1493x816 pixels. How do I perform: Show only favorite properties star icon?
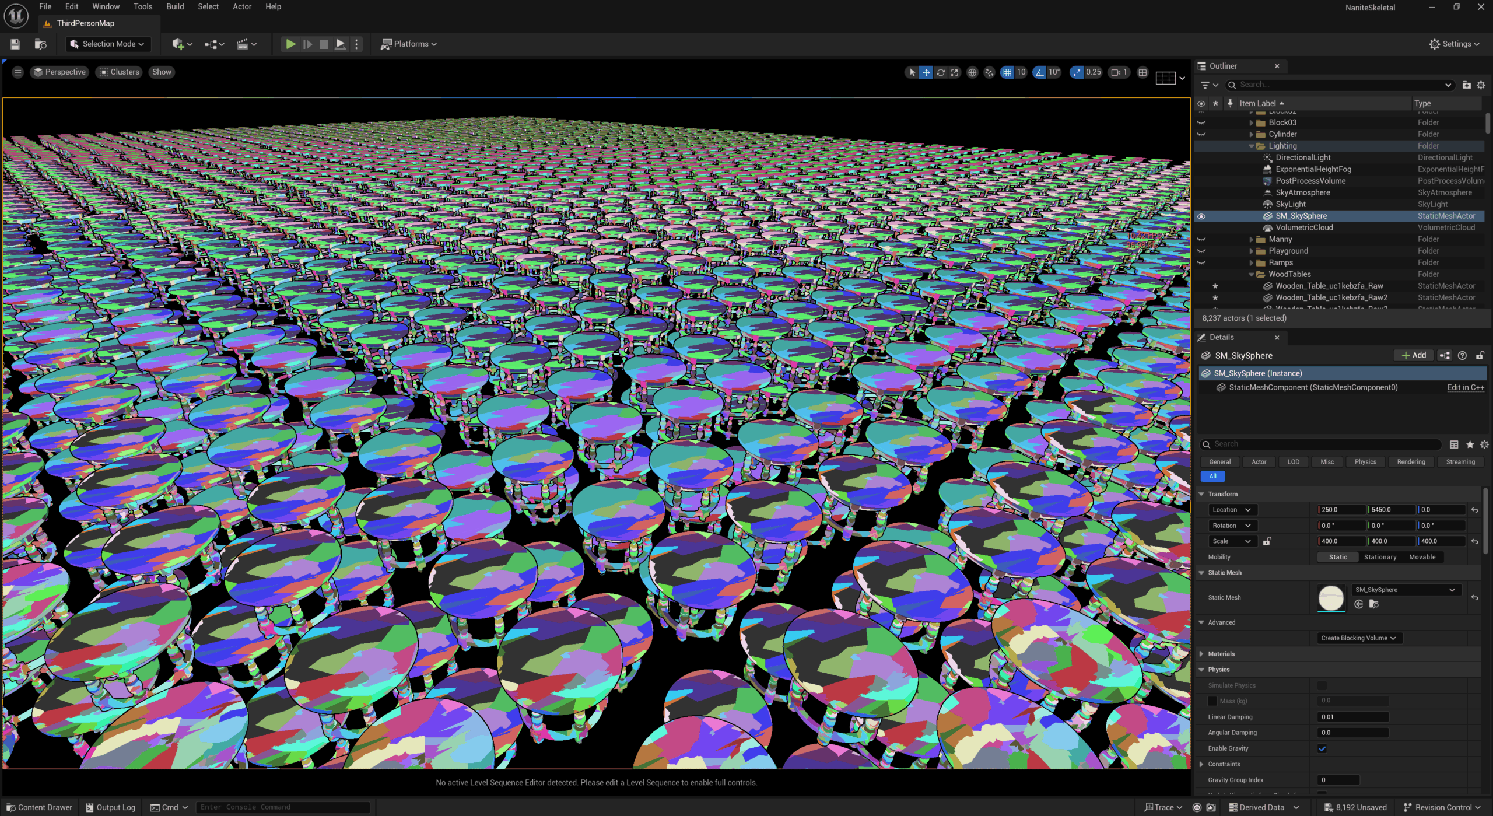pyautogui.click(x=1470, y=444)
